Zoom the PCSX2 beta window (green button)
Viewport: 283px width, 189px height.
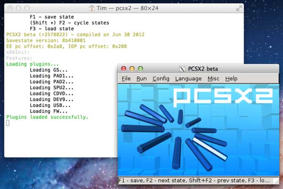[141, 69]
